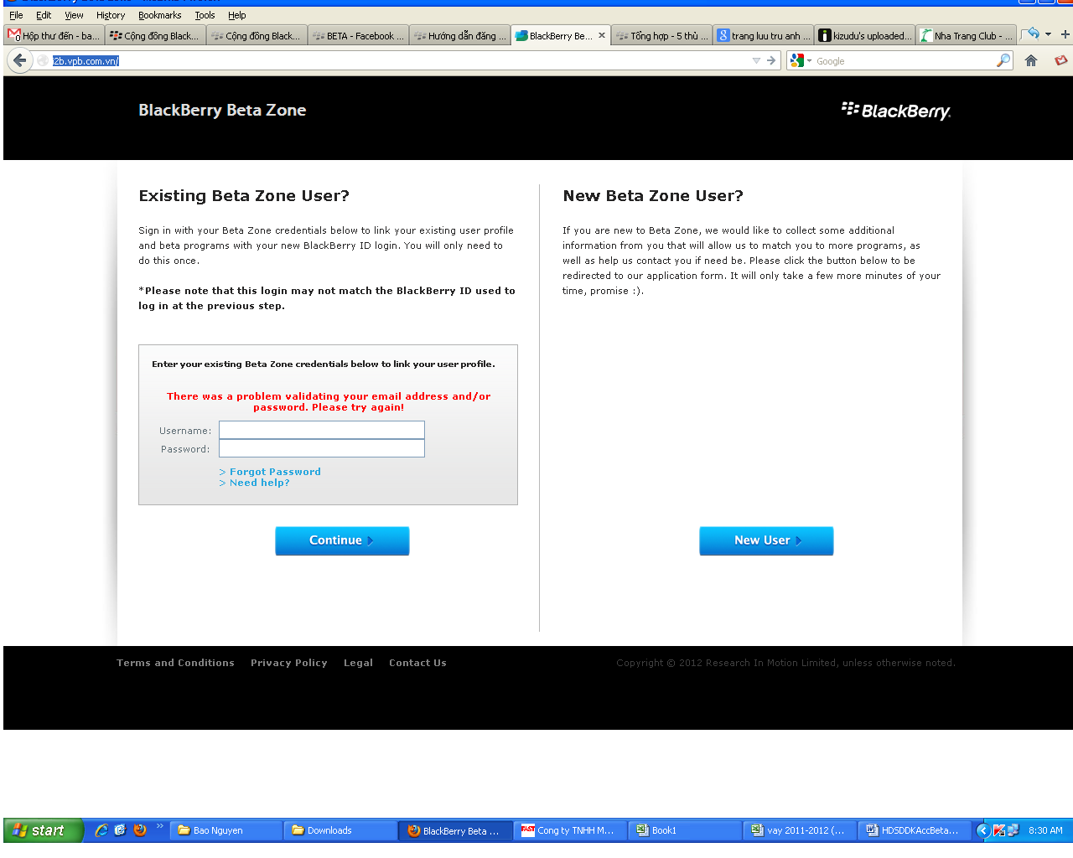The height and width of the screenshot is (858, 1073).
Task: Open the Privacy Policy footer link
Action: 288,663
